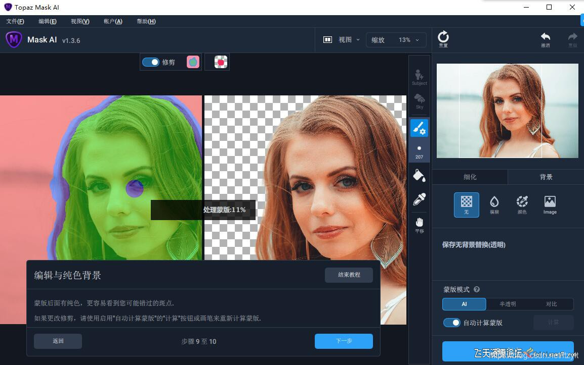The image size is (584, 365).
Task: Switch to the 背景 tab
Action: (546, 177)
